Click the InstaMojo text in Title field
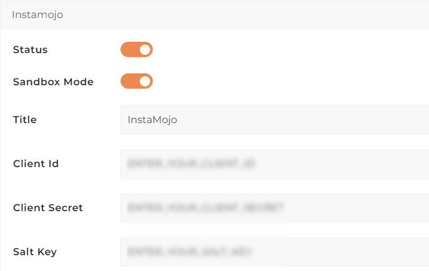Screen dimensions: 429x271 click(x=152, y=120)
